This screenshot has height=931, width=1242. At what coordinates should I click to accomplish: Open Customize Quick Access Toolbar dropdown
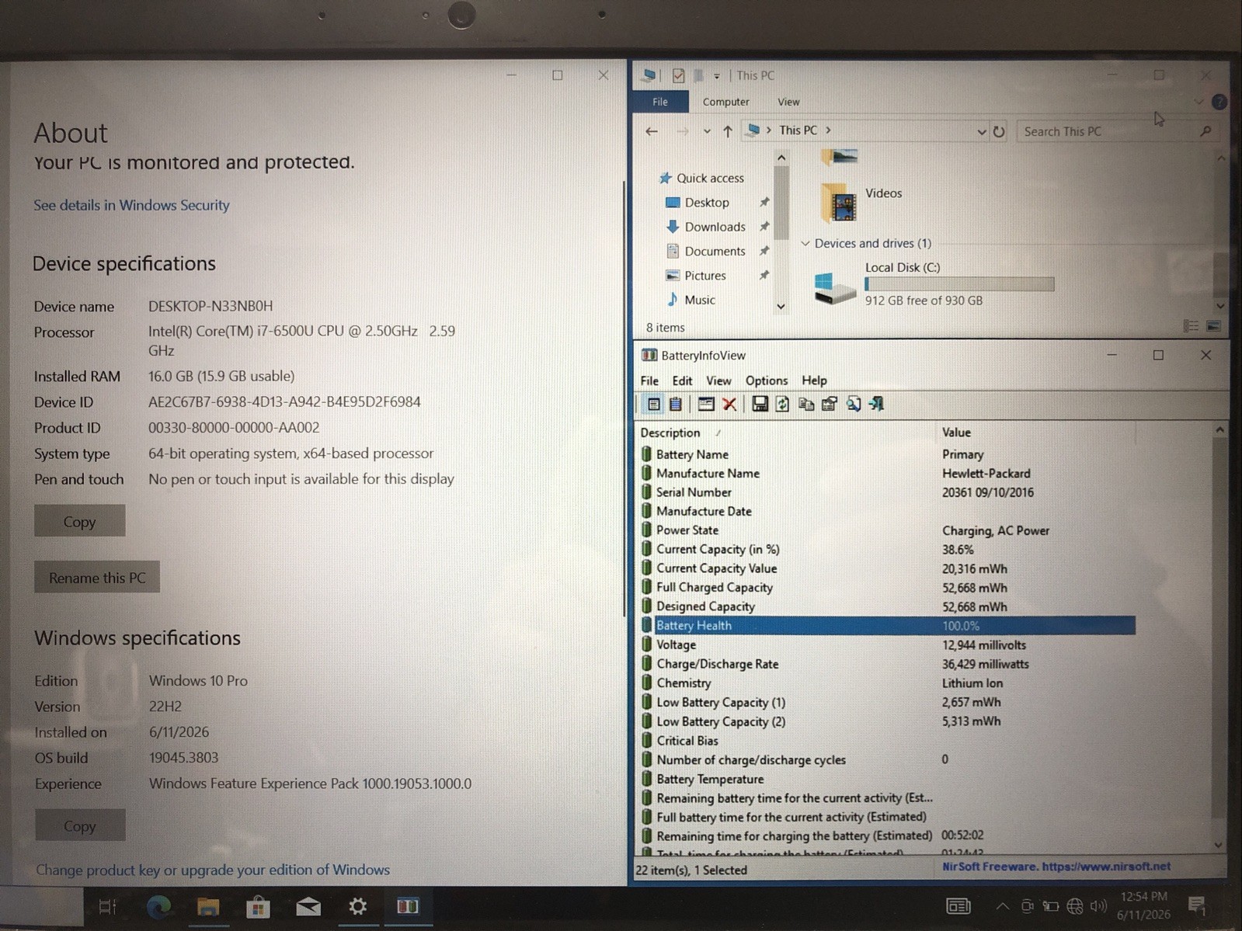717,76
